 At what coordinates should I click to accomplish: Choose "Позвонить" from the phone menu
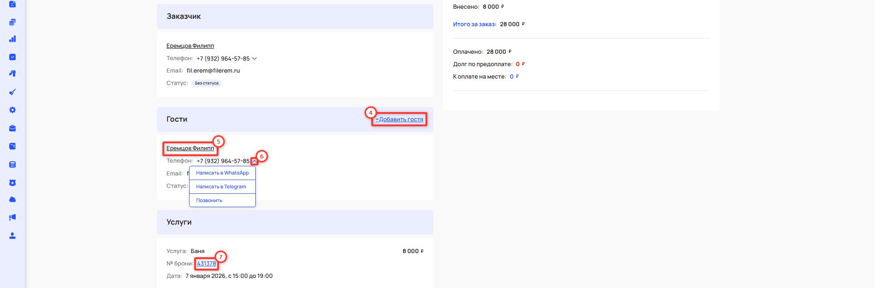pos(209,200)
